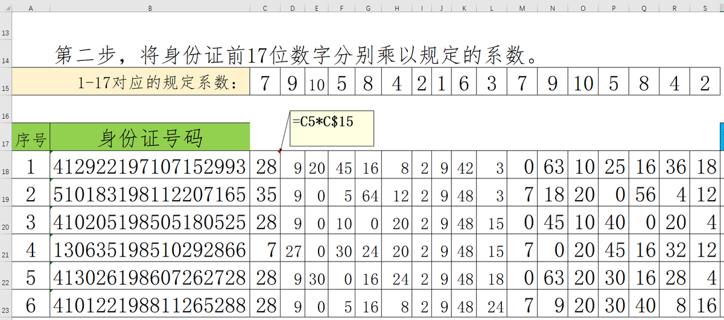Select cell L22 with value 18
Image resolution: width=724 pixels, height=320 pixels.
[x=492, y=276]
